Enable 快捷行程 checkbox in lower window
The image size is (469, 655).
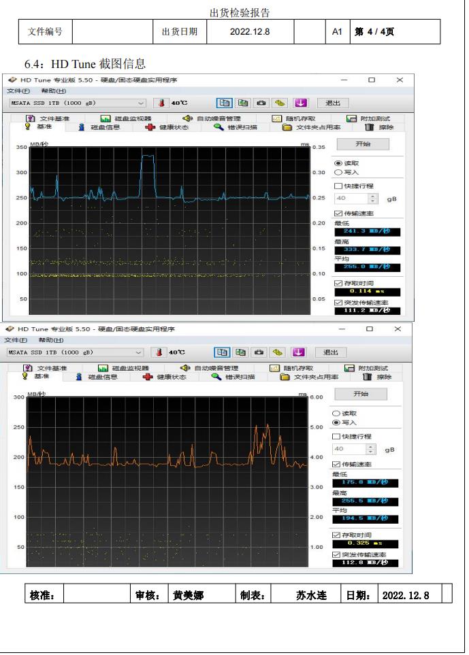tap(336, 436)
